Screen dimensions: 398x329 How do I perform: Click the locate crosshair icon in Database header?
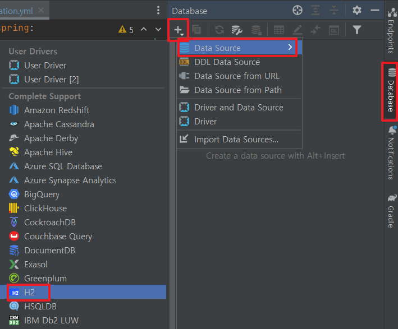[297, 11]
